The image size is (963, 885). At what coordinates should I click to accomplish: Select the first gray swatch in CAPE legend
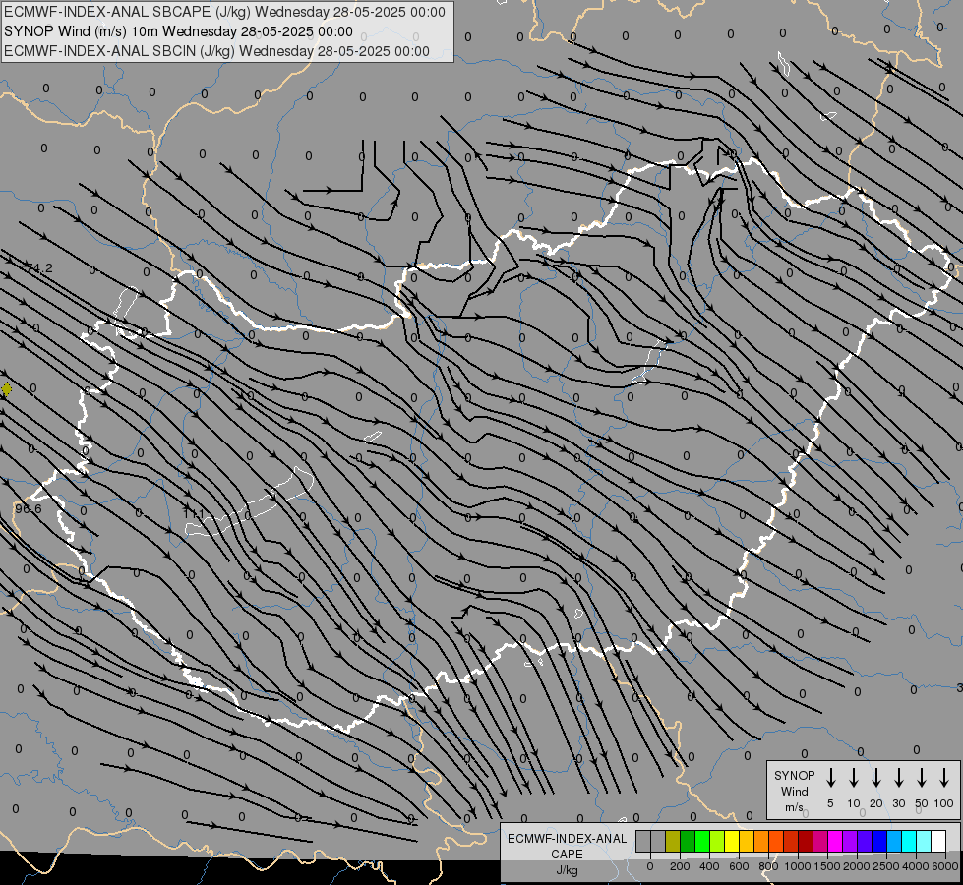tap(643, 841)
